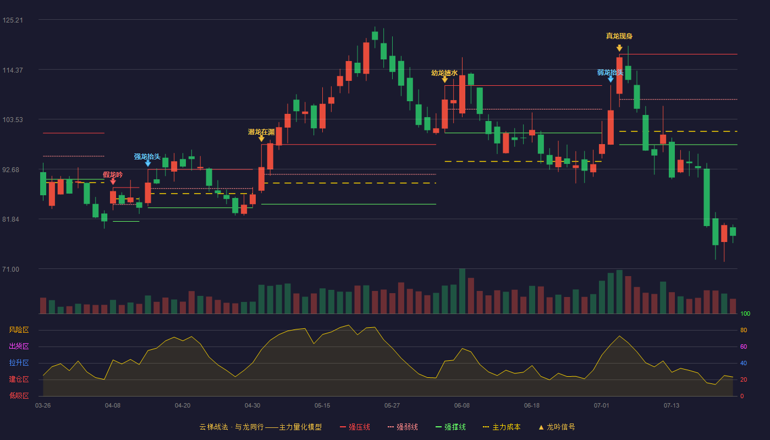Toggle the 强弱线 legend item
Image resolution: width=770 pixels, height=440 pixels.
[403, 427]
